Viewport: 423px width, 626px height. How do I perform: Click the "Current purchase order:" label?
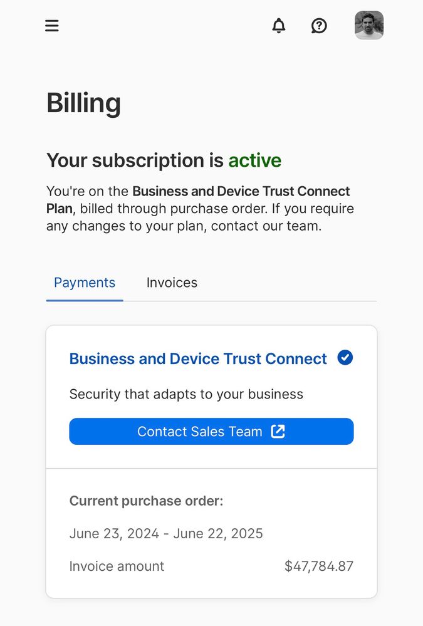coord(146,501)
